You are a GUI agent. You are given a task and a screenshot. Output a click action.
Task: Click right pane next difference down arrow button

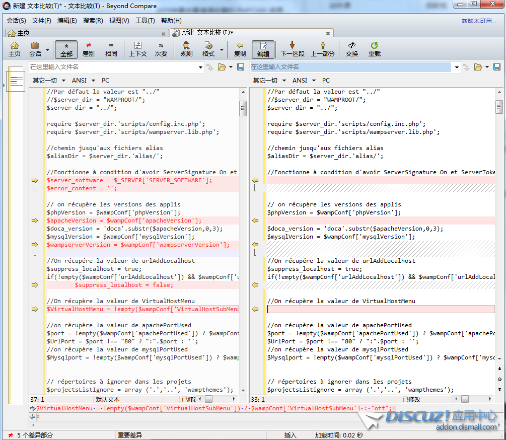tap(499, 389)
